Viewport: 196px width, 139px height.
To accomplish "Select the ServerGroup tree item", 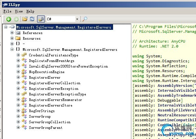I will click(x=40, y=116).
